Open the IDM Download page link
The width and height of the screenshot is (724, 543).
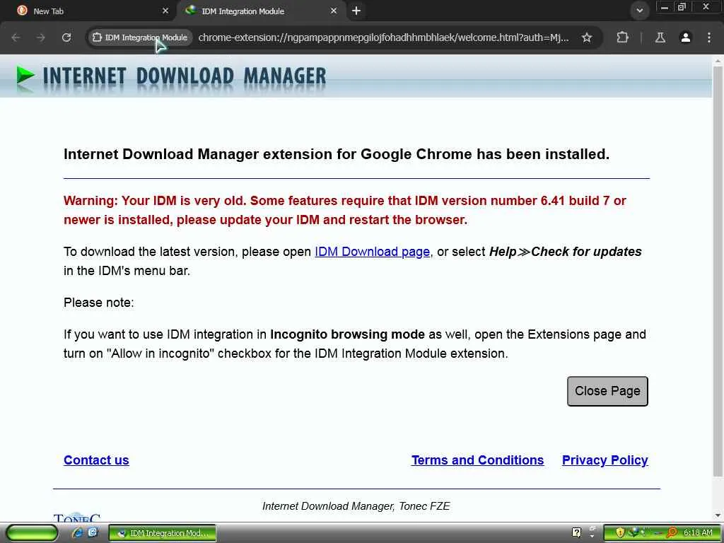pos(372,252)
